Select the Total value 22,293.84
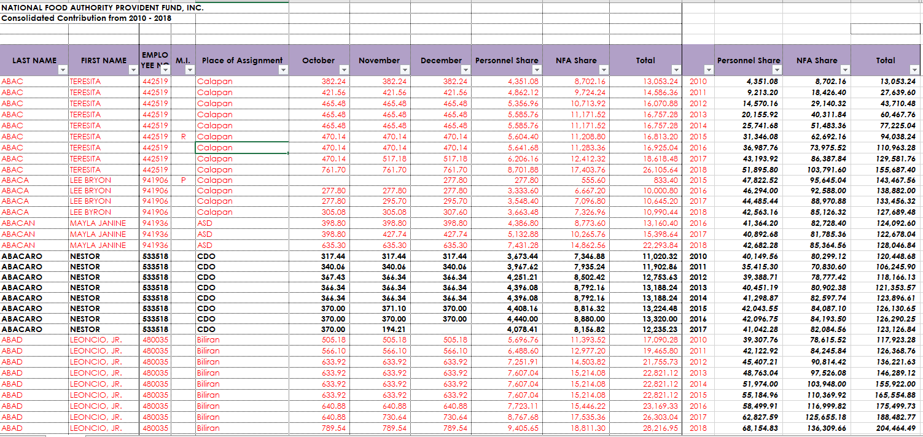The height and width of the screenshot is (437, 923). tap(660, 246)
